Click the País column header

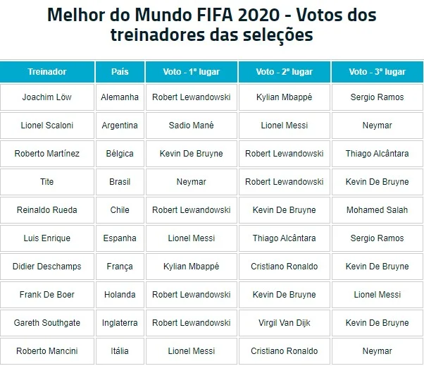120,72
